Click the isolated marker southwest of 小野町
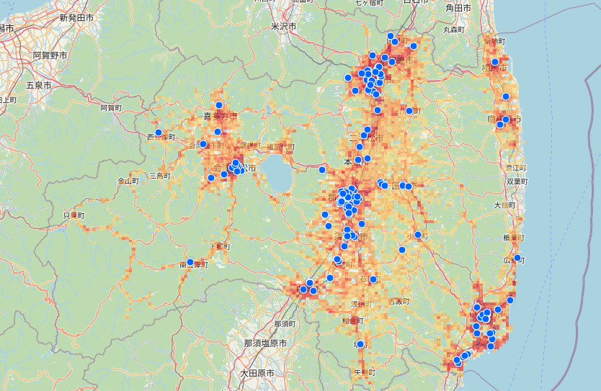This screenshot has height=391, width=601. pyautogui.click(x=402, y=250)
